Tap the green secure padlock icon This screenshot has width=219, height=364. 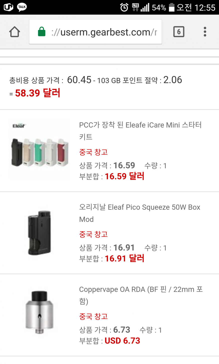pyautogui.click(x=42, y=32)
